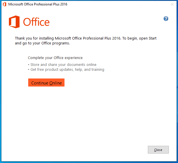This screenshot has height=163, width=178.
Task: Click the large orange Office logo
Action: click(14, 22)
